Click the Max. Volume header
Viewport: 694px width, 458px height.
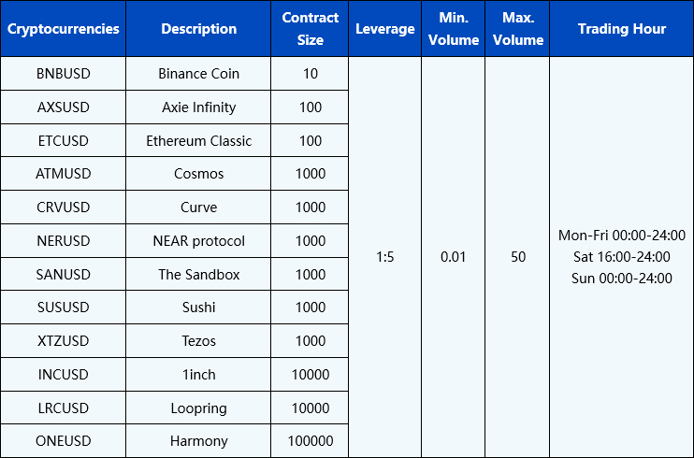pos(517,29)
